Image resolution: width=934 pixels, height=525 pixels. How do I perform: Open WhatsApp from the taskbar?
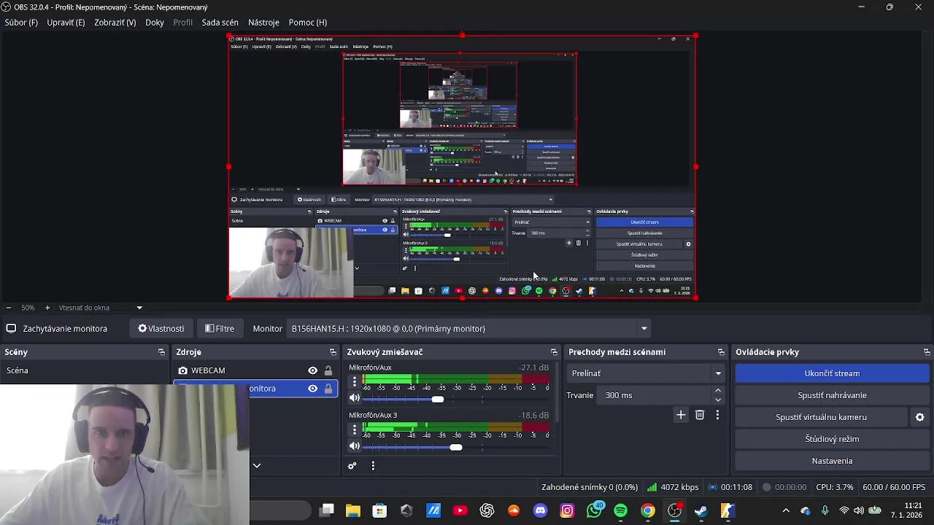pos(594,510)
